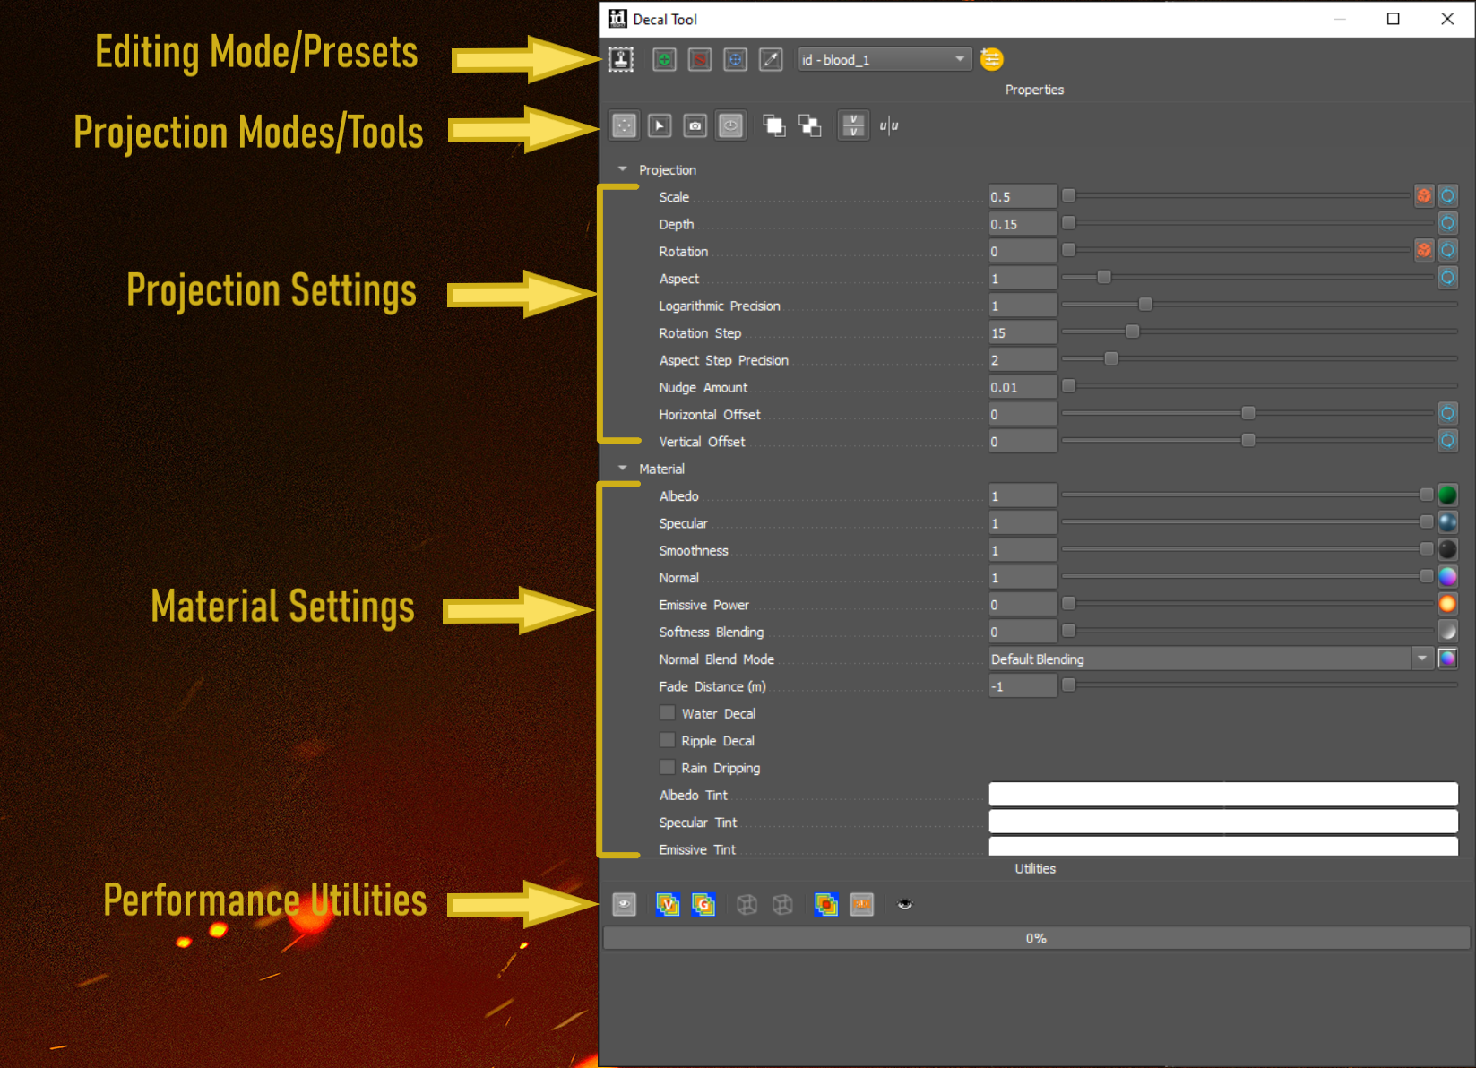The width and height of the screenshot is (1476, 1068).
Task: Open the Albedo Tint white color swatch
Action: tap(1223, 795)
